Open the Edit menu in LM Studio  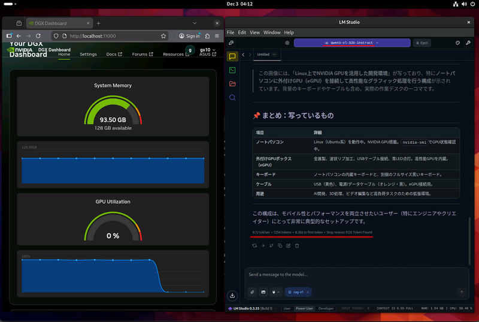(242, 32)
